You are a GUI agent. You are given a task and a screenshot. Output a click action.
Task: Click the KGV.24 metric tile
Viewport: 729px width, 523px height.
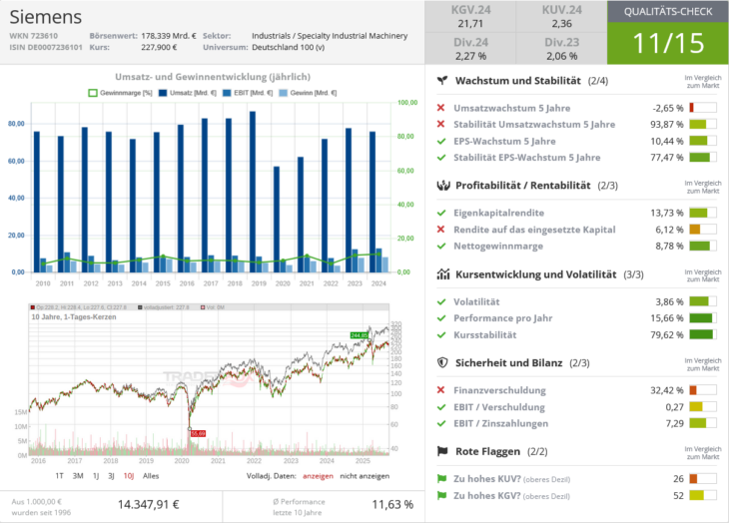pyautogui.click(x=470, y=17)
